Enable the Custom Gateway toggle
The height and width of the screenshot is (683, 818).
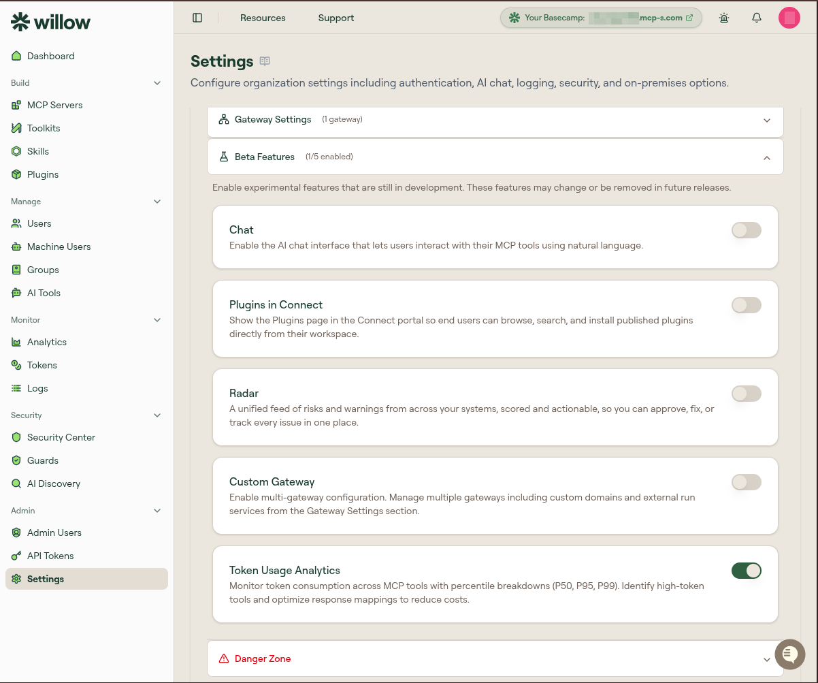pos(747,482)
